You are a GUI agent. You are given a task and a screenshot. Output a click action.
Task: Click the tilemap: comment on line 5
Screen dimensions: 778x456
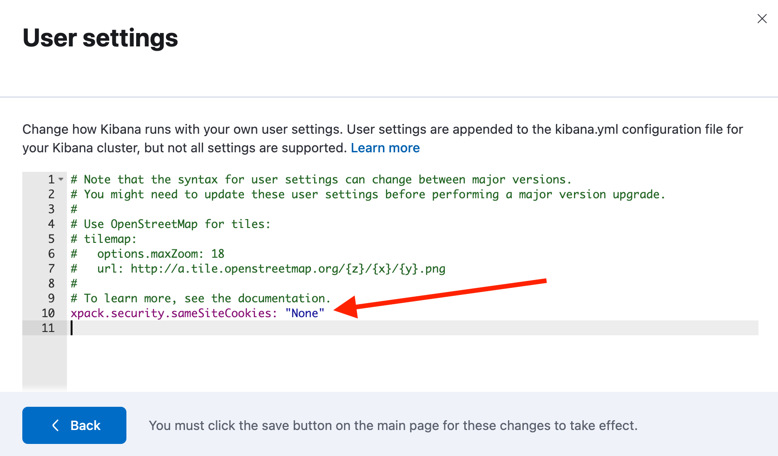[104, 239]
